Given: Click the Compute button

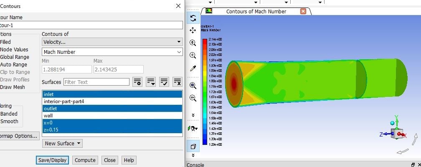Looking at the screenshot, I should coord(85,160).
